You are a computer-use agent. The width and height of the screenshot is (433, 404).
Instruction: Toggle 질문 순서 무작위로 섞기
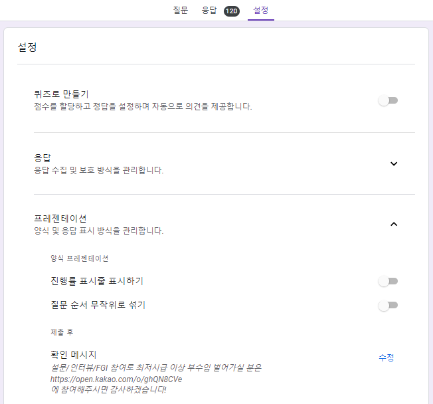tap(388, 306)
